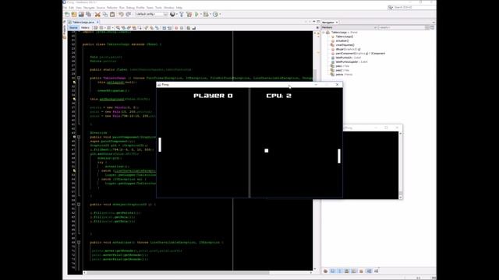Close the TableroJuego.java tab

point(97,23)
